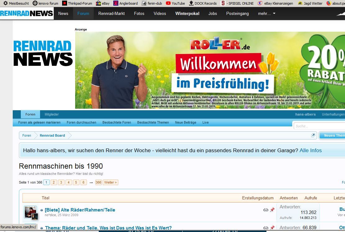Screen dimensions: 345x232
Task: Open no*dice user avatar thumbnail
Action: point(30,212)
